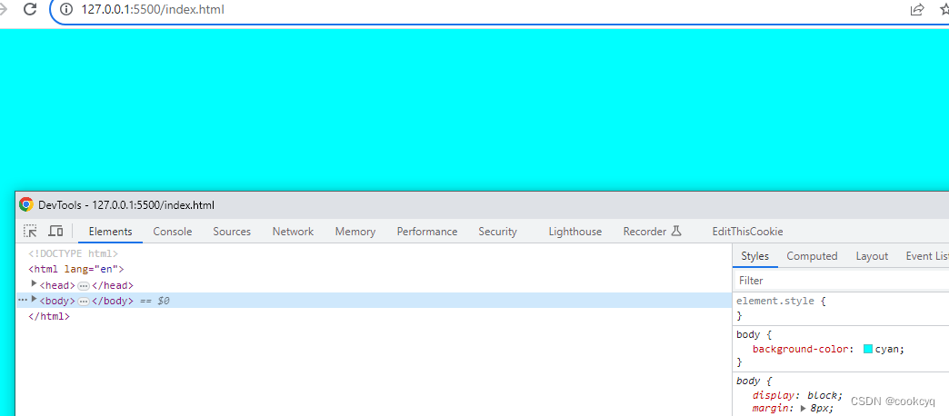The width and height of the screenshot is (949, 416).
Task: Click the site info icon in address bar
Action: (x=67, y=10)
